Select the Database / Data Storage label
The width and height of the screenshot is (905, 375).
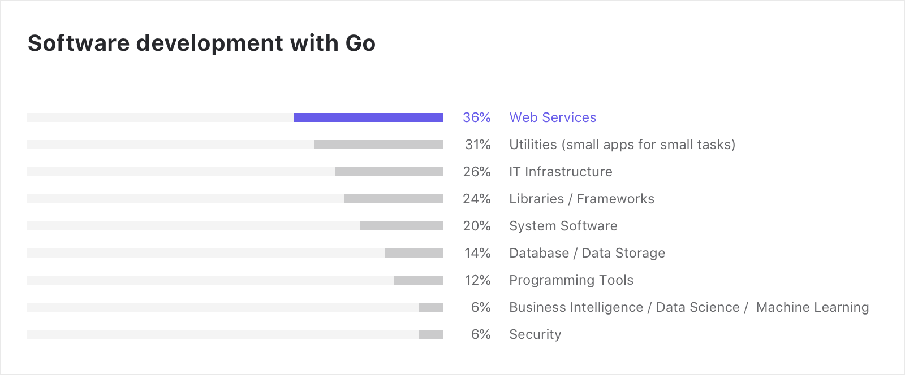pos(587,253)
